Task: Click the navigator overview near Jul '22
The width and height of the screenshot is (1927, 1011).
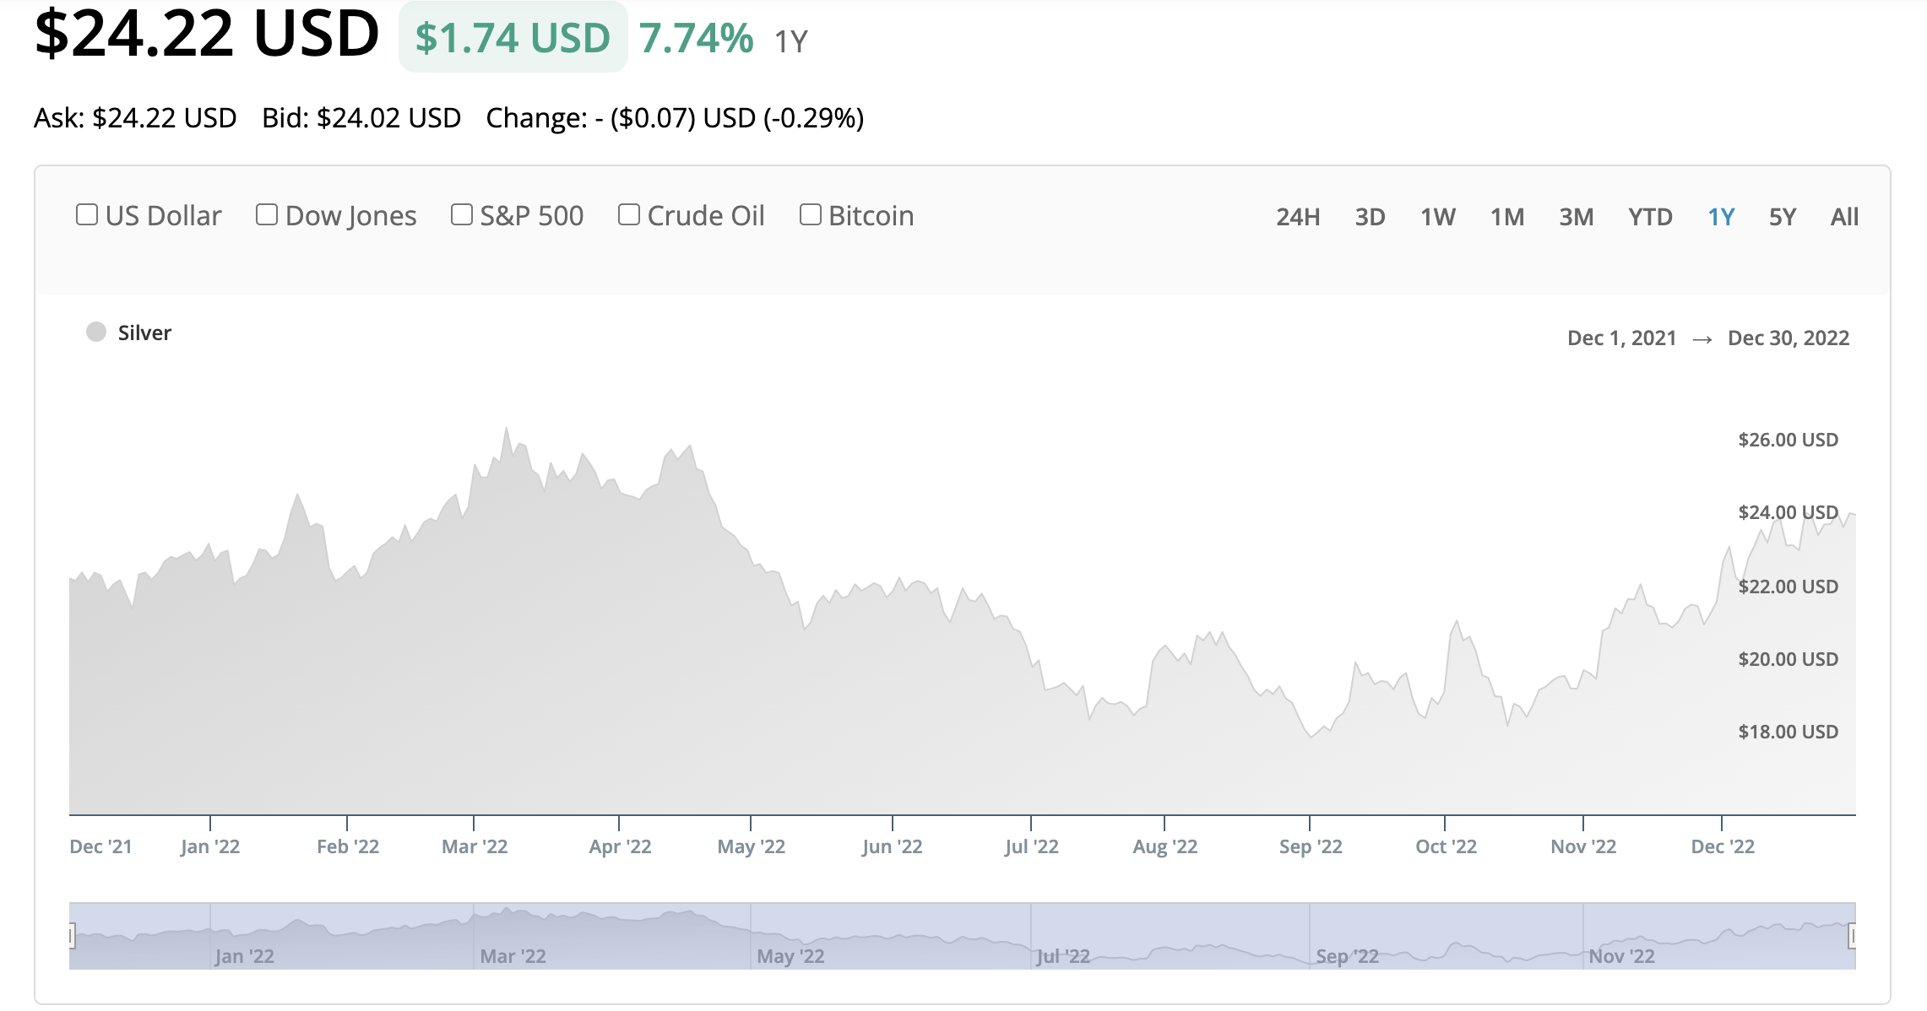Action: (x=1063, y=956)
